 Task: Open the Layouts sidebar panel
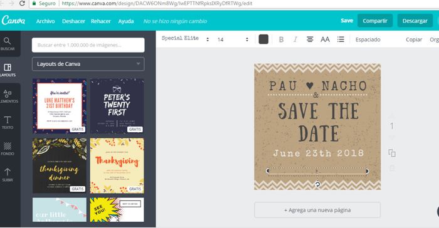[x=8, y=70]
